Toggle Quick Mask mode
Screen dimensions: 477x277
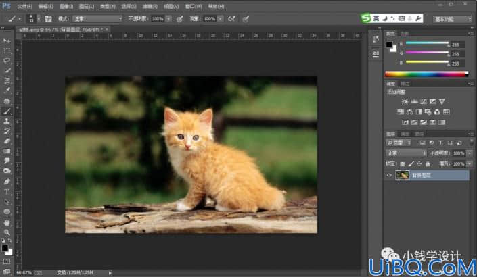tap(7, 261)
